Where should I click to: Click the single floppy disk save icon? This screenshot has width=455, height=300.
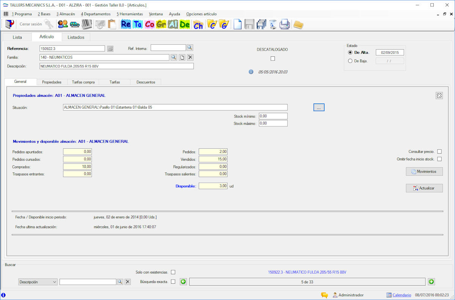pyautogui.click(x=249, y=24)
